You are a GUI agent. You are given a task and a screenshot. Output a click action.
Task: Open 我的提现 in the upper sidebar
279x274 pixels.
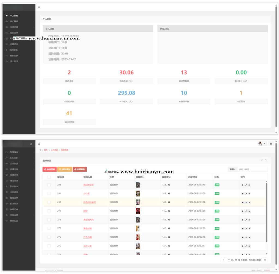[14, 50]
